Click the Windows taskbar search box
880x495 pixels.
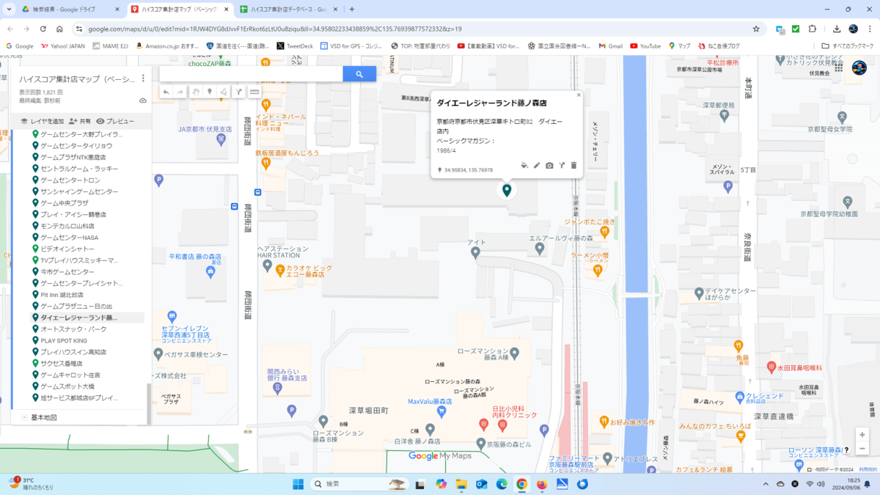coord(360,484)
